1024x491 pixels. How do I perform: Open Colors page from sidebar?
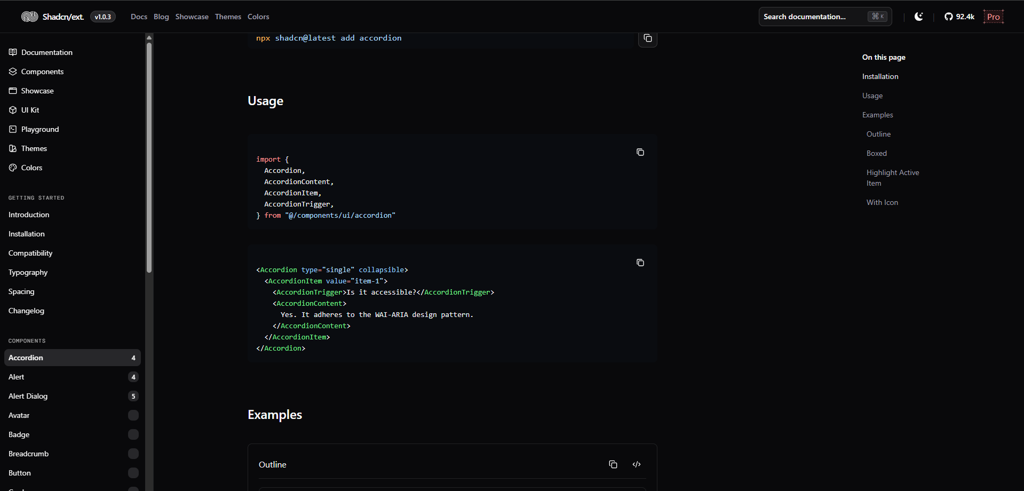pos(31,168)
